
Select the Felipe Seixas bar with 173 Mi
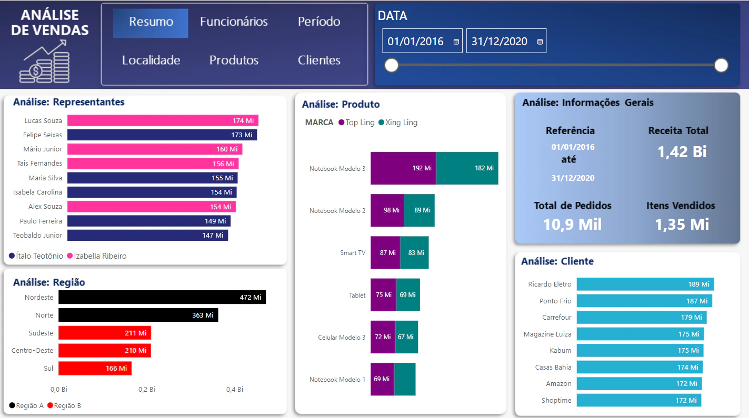coord(162,135)
